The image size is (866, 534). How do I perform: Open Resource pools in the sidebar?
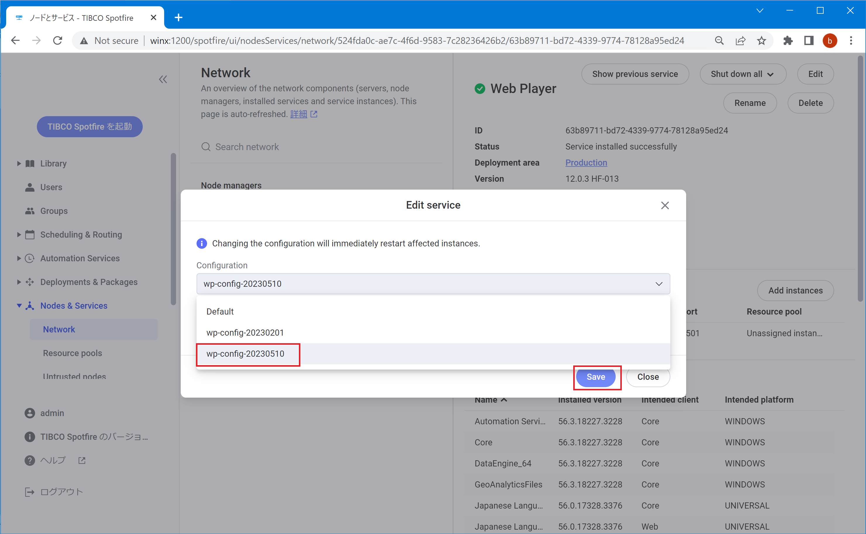(72, 353)
